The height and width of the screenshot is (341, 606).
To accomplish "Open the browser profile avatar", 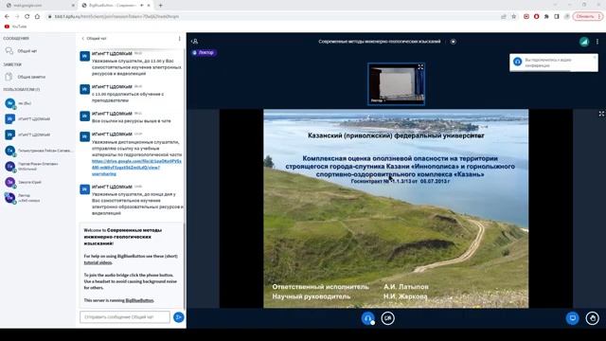I will pyautogui.click(x=567, y=16).
